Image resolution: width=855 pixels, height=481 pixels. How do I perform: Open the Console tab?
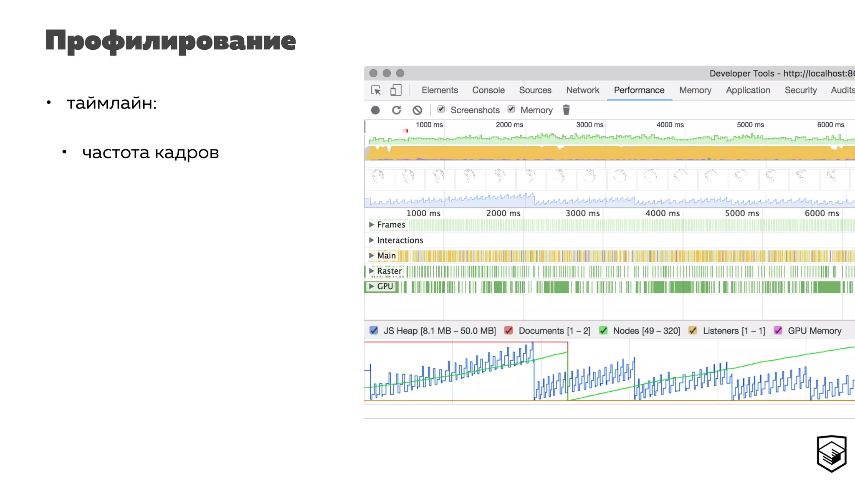(488, 90)
